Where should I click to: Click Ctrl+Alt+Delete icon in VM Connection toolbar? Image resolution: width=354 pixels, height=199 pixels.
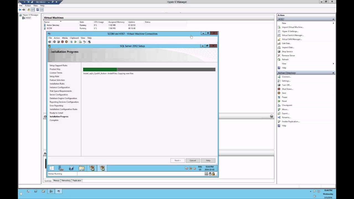(x=50, y=42)
